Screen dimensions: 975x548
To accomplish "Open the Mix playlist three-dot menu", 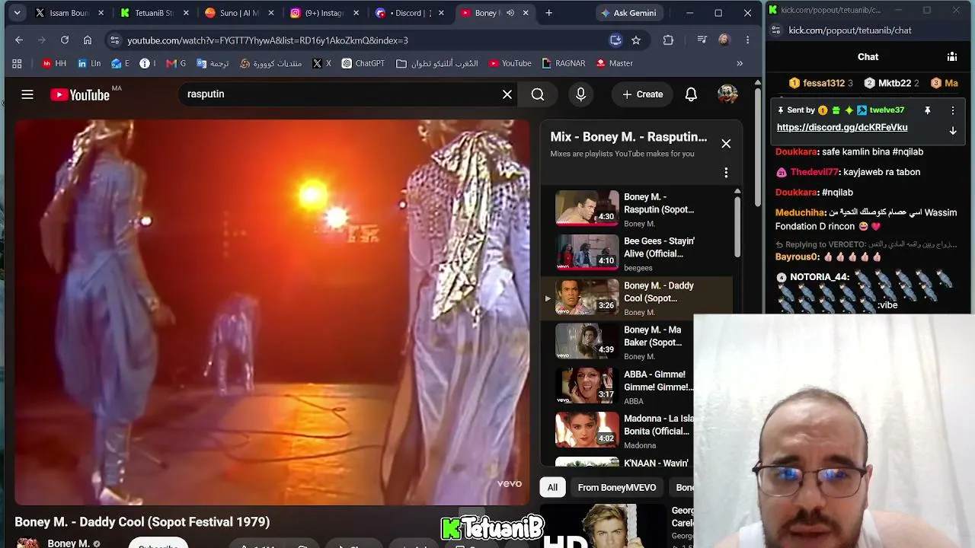I will 726,173.
